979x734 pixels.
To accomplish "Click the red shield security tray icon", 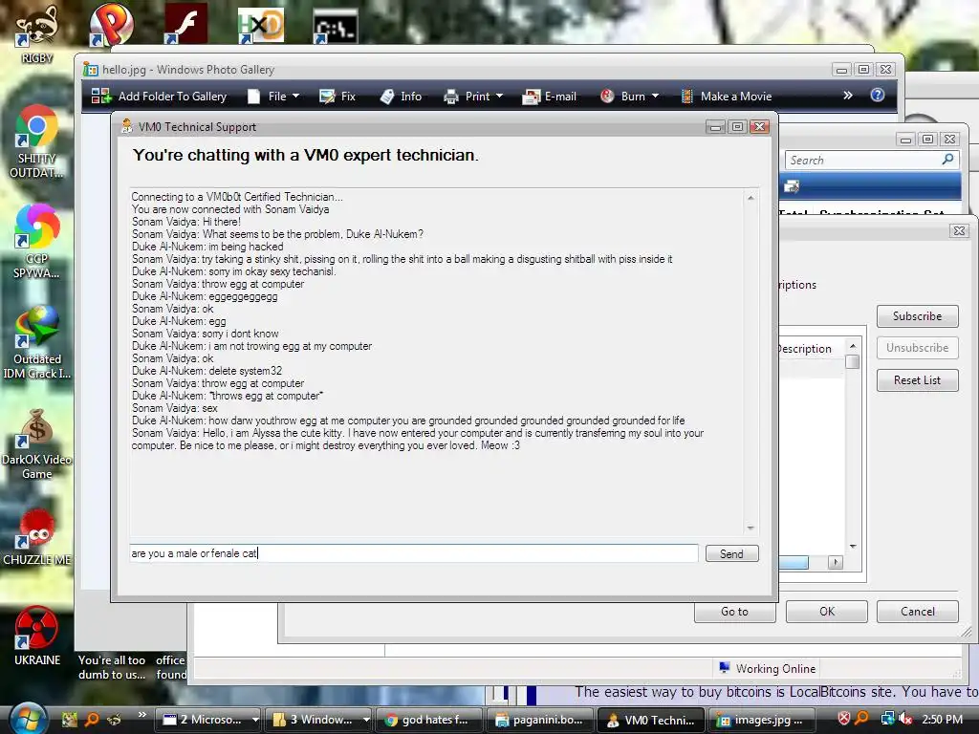I will pos(843,719).
